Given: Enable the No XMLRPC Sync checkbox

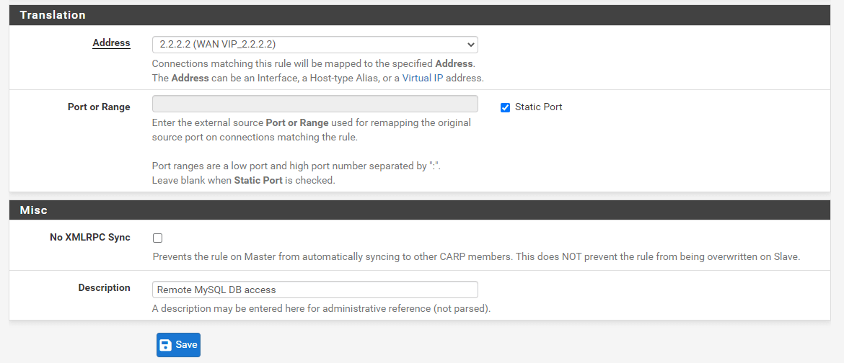Looking at the screenshot, I should click(158, 238).
